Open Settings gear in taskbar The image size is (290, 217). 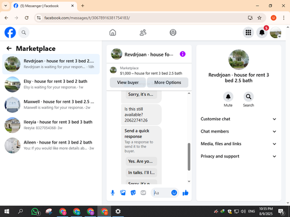click(118, 212)
